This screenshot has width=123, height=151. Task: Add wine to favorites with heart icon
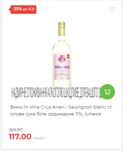pos(112,10)
